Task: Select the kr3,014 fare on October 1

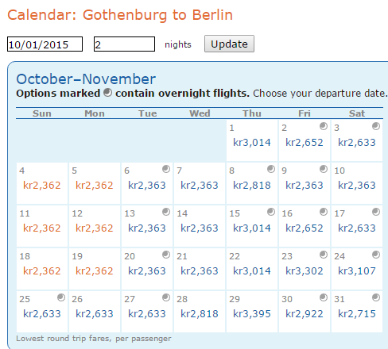Action: 252,143
